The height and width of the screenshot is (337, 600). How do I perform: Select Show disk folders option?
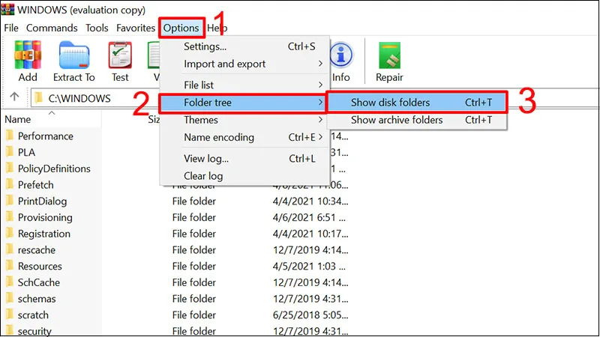pyautogui.click(x=418, y=103)
